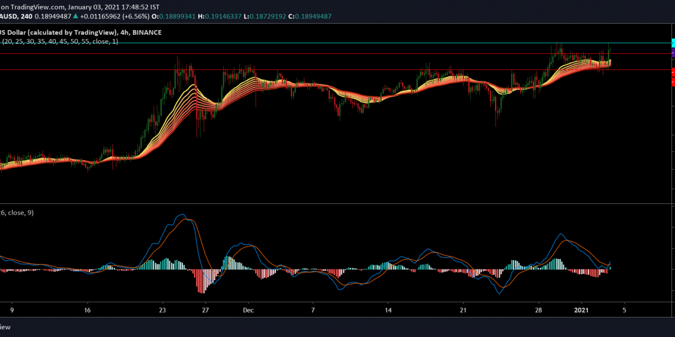Click the 14 date label on time axis
Screen dimensions: 675x337
tap(388, 309)
